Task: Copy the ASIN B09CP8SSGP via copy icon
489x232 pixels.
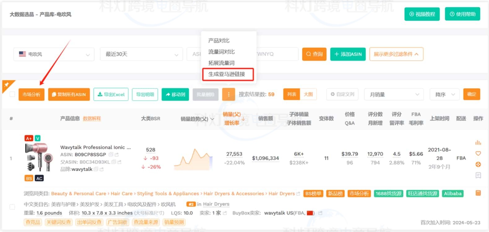Action: [x=110, y=155]
